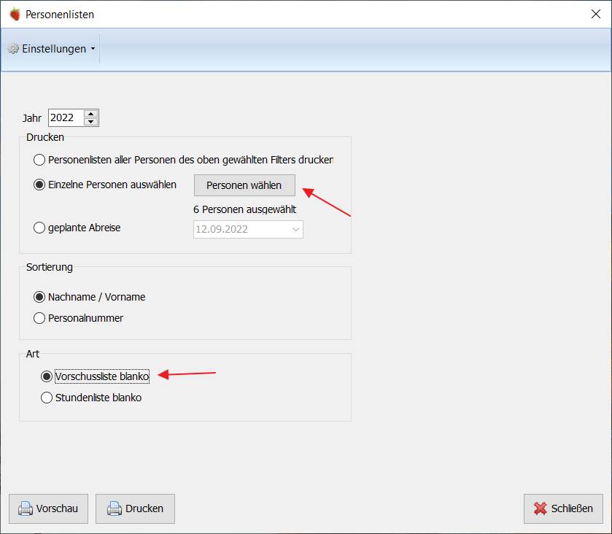Close the Personenlisten window
The width and height of the screenshot is (612, 534).
(596, 14)
